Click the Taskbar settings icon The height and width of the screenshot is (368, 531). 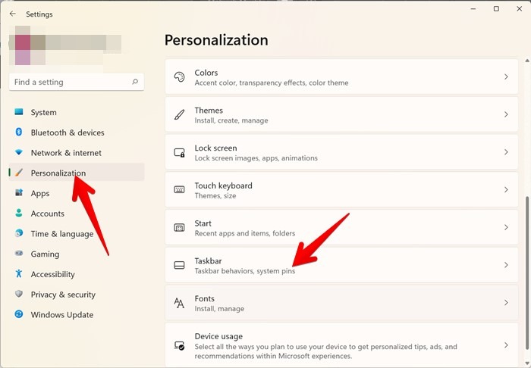(180, 266)
